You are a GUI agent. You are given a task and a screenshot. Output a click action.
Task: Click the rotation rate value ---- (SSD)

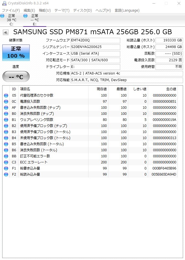pos(169,54)
